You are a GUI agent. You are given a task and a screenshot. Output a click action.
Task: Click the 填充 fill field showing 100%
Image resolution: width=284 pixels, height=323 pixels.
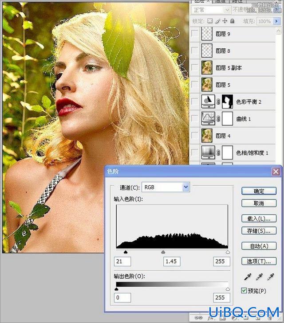click(264, 21)
